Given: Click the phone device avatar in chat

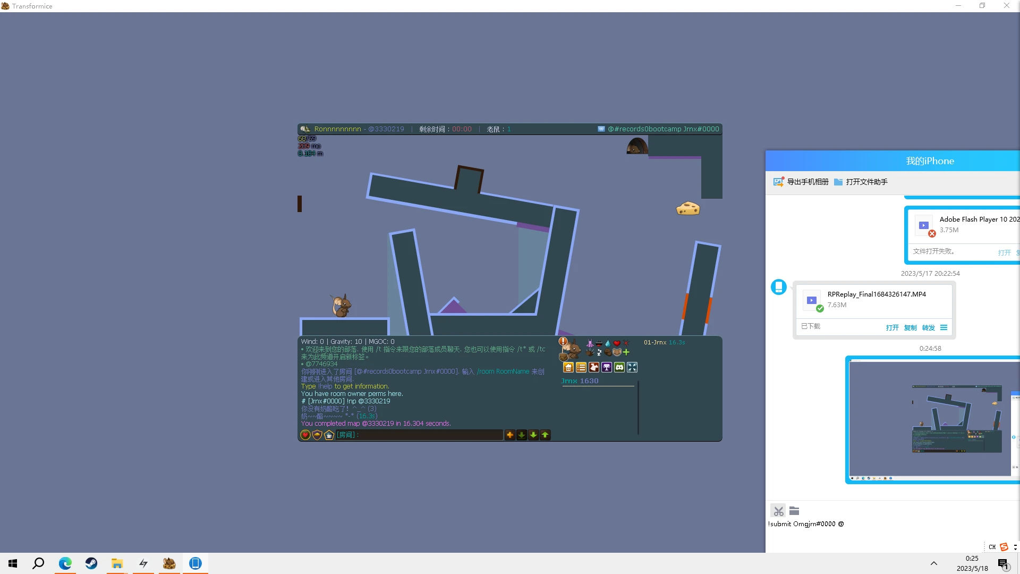Looking at the screenshot, I should 779,287.
